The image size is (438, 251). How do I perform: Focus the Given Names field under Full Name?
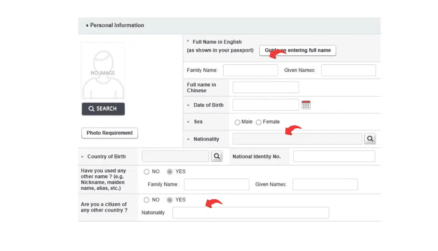(348, 71)
